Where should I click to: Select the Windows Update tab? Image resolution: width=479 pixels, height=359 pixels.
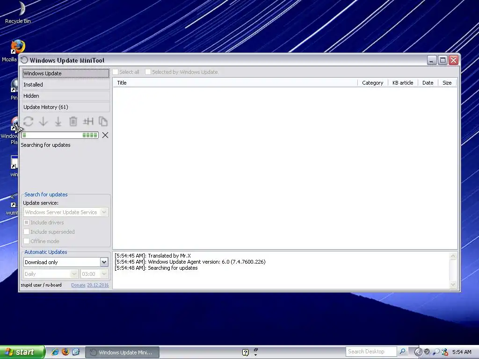pos(65,73)
